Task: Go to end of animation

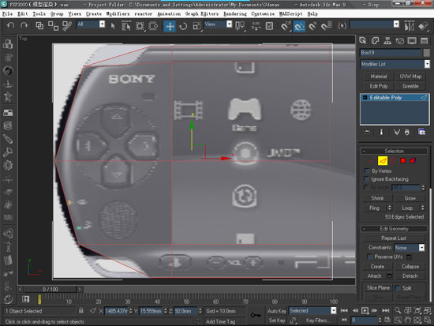Action: click(x=386, y=310)
